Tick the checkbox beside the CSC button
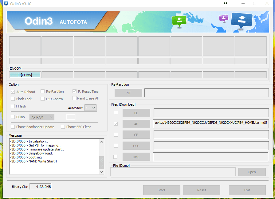Screen dimensions: 275x199 pyautogui.click(x=116, y=146)
